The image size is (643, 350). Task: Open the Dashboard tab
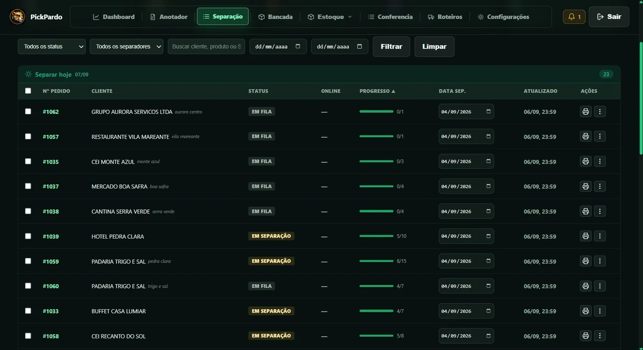[114, 17]
